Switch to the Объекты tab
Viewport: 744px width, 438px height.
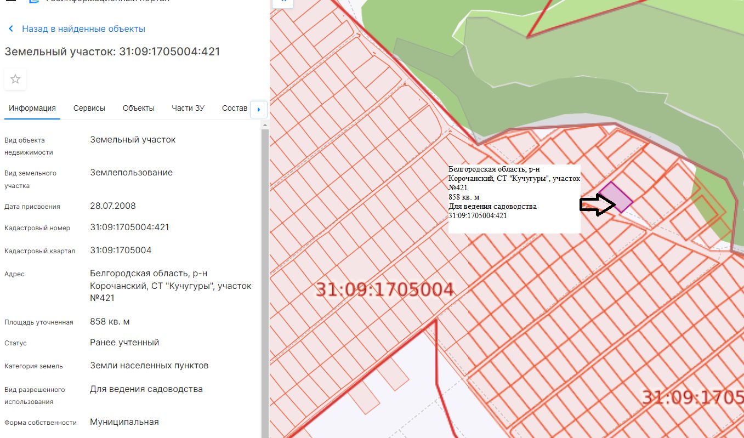pos(138,108)
